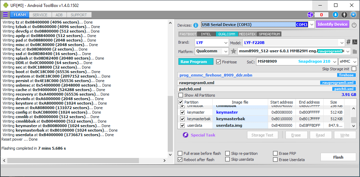Click the partition table scrollbar thumb
Screen dimensions: 360x177
(x=354, y=120)
